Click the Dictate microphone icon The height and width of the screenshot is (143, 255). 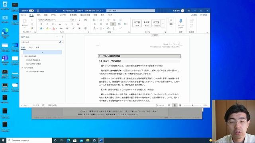click(x=180, y=21)
